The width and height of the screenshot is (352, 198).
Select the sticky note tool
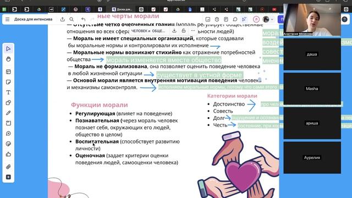[8, 82]
